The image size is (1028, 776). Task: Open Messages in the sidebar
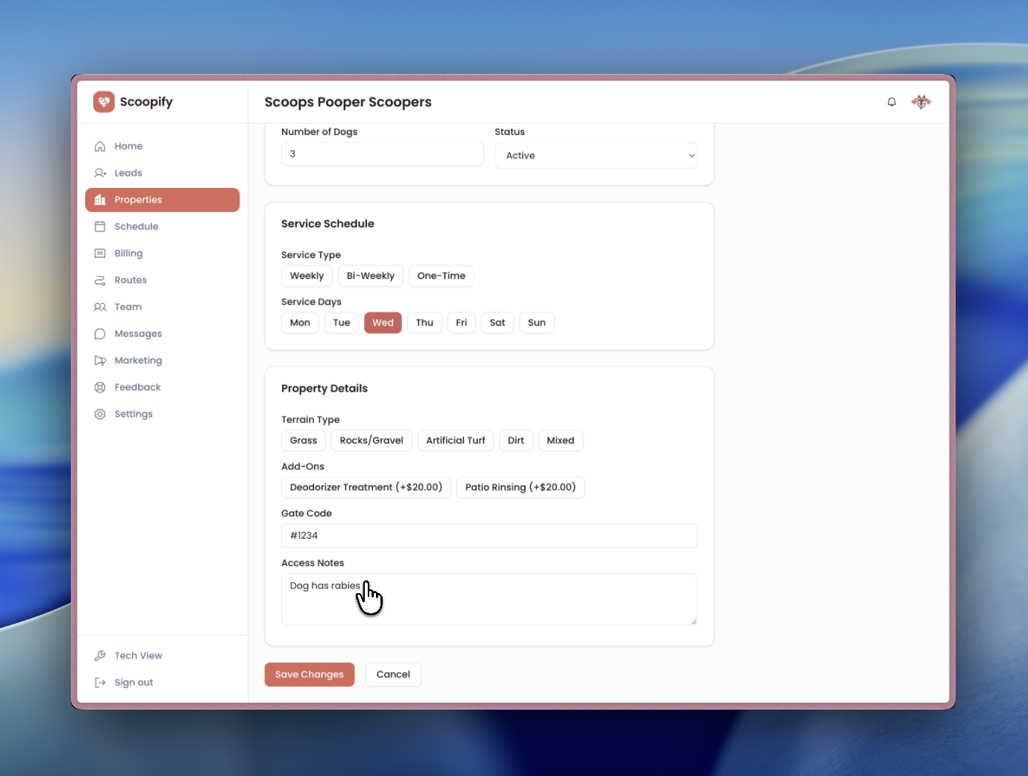coord(138,334)
